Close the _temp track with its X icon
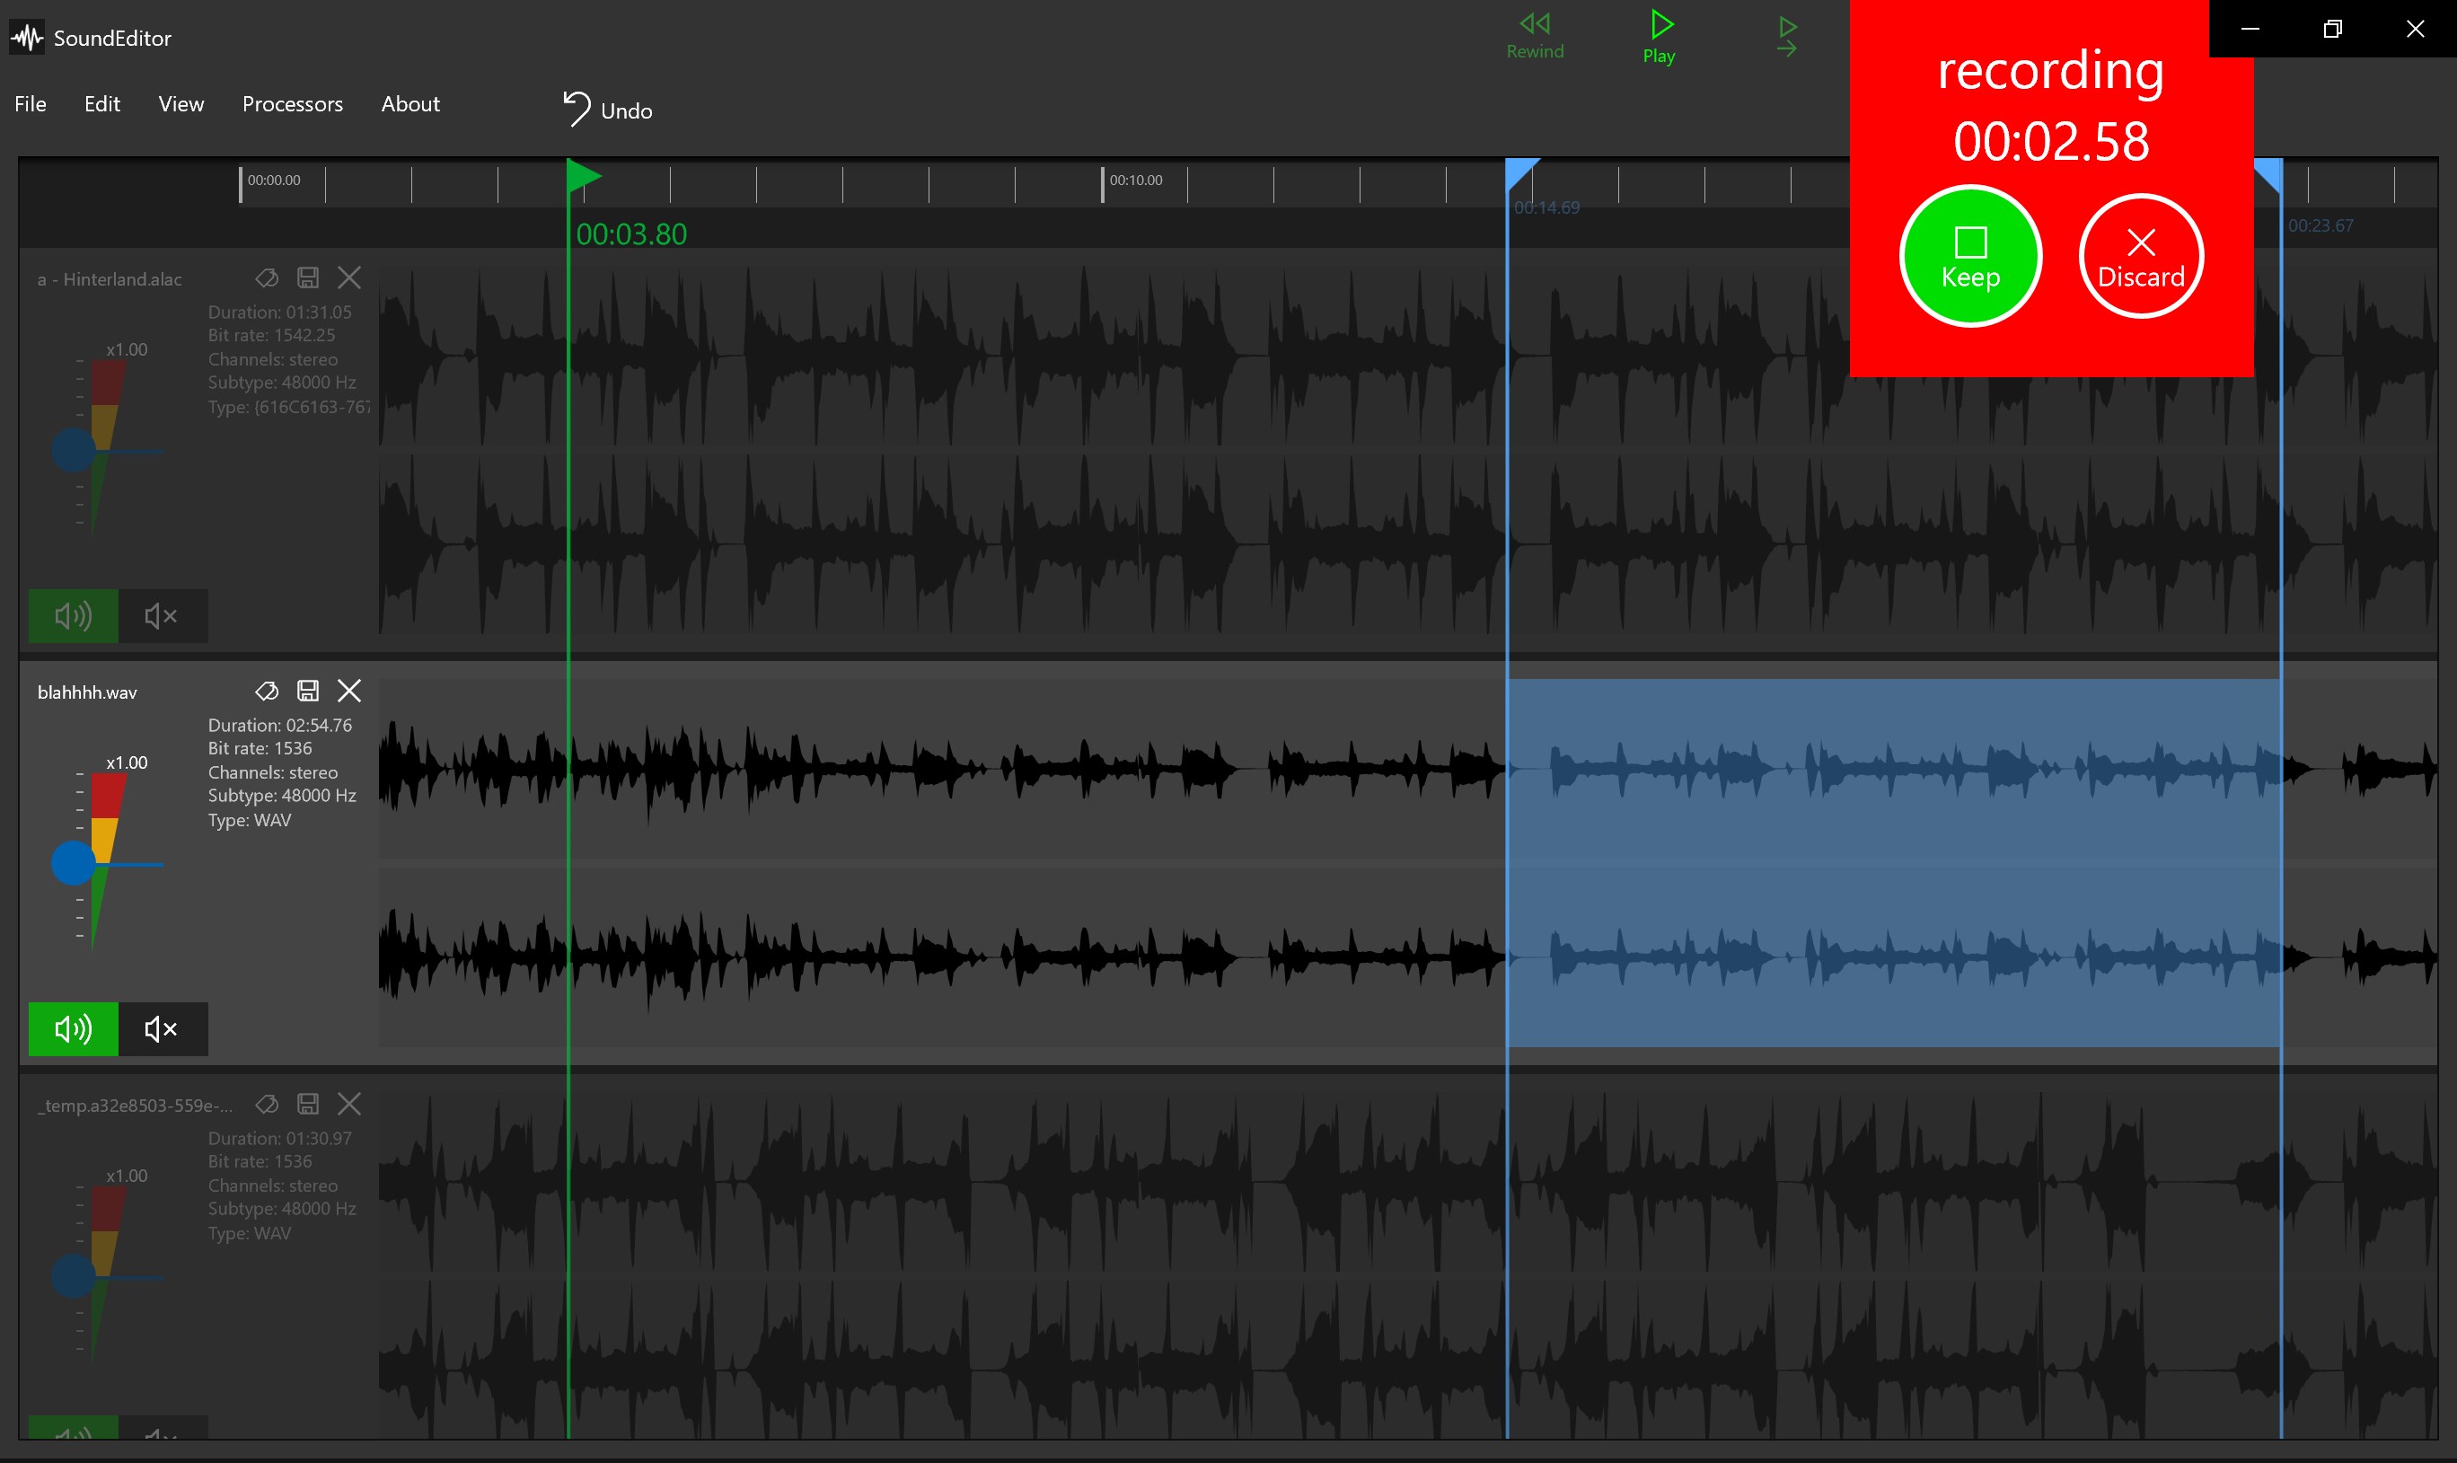Screen dimensions: 2457x1463 point(350,1104)
